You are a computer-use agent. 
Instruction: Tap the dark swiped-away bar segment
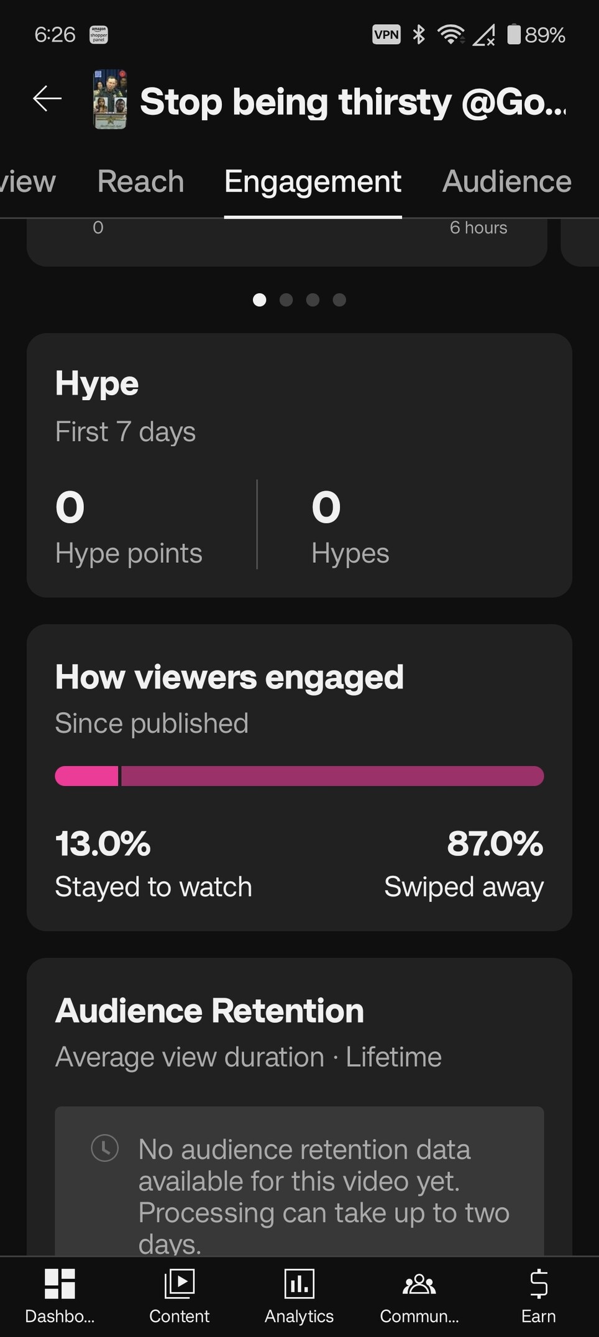[332, 776]
